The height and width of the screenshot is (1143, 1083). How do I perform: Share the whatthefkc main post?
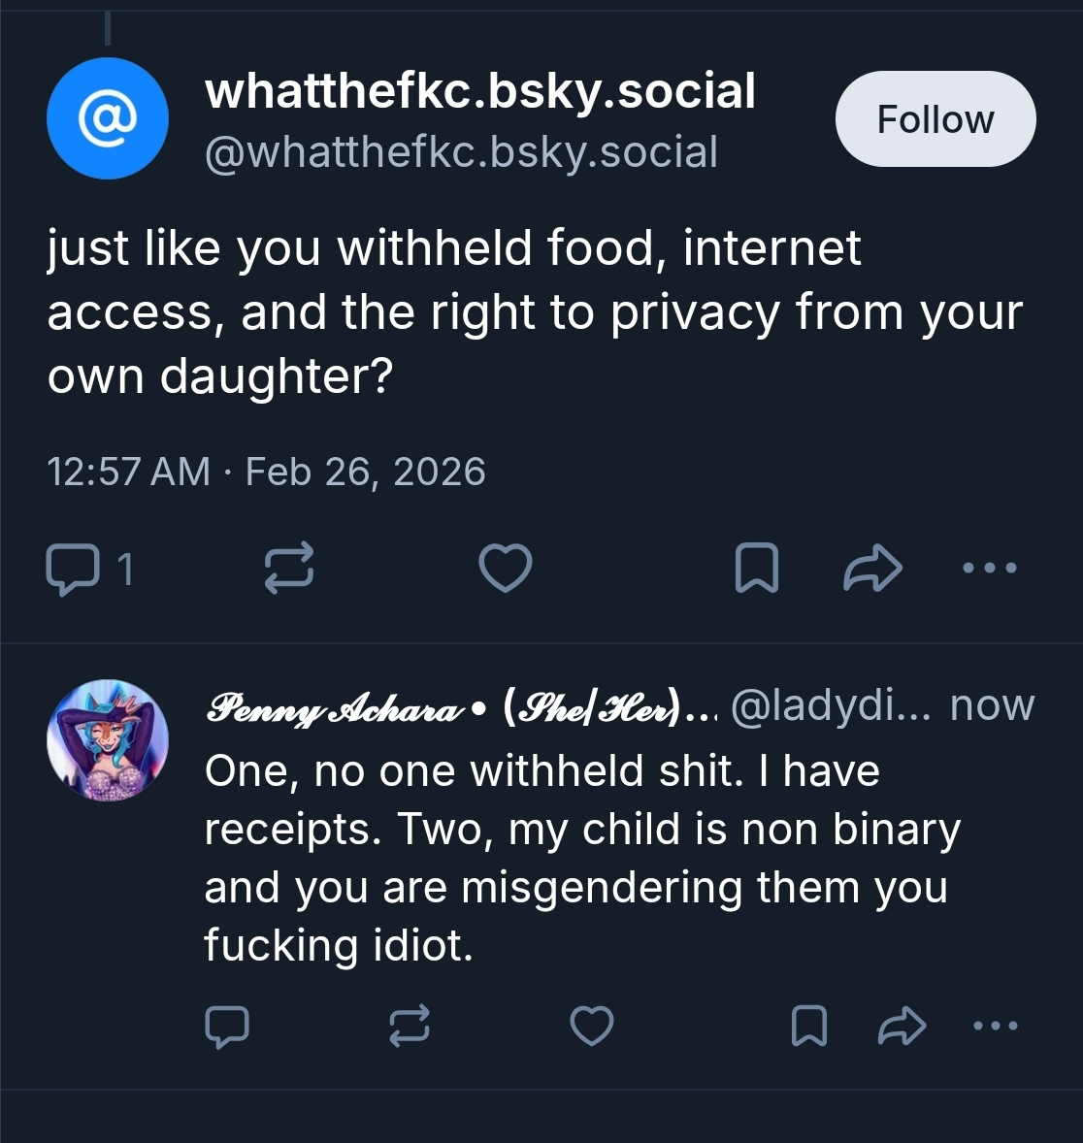pyautogui.click(x=873, y=569)
